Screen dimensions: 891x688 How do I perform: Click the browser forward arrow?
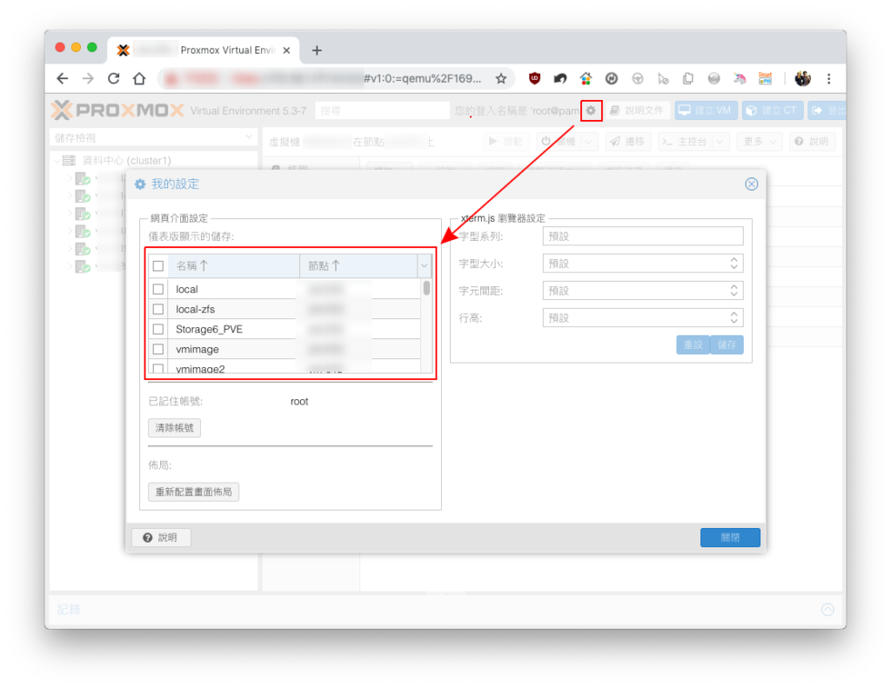click(88, 78)
